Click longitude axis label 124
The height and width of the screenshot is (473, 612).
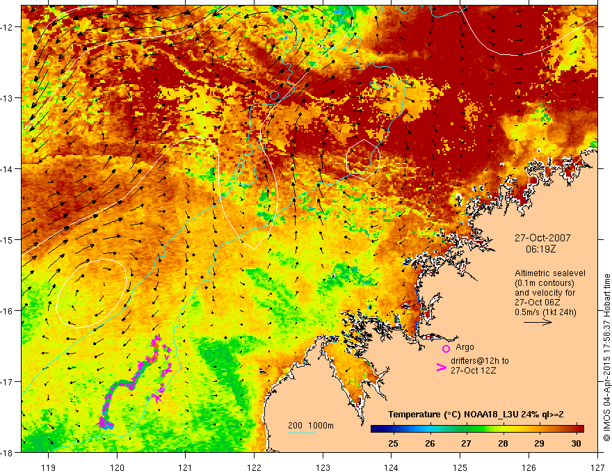coord(392,467)
